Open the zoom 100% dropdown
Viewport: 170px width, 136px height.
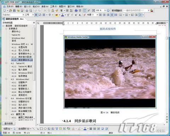click(105, 10)
